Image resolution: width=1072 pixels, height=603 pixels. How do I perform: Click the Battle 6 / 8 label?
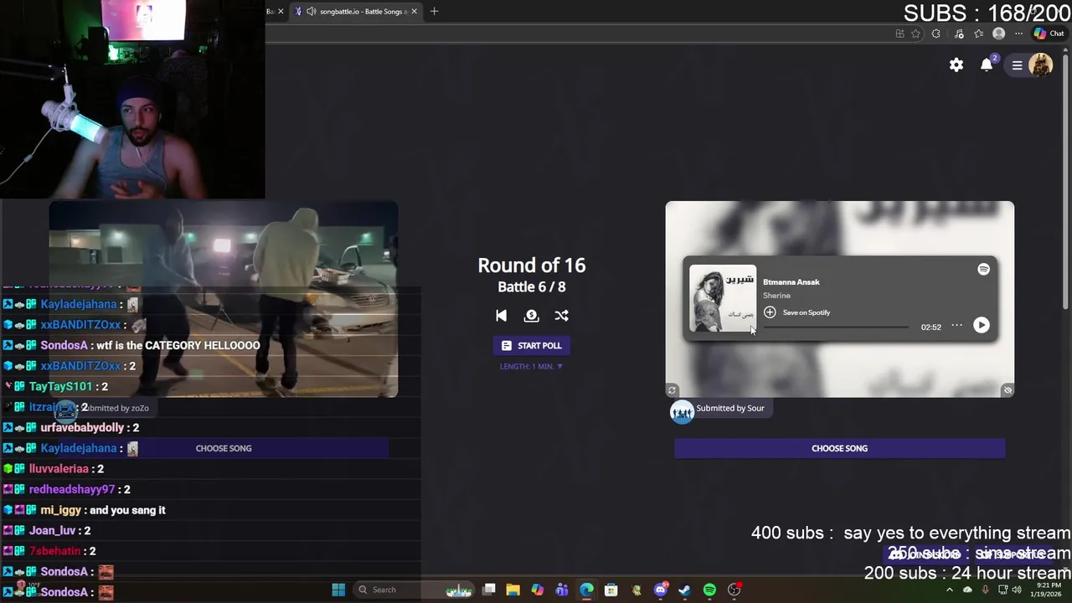coord(531,287)
